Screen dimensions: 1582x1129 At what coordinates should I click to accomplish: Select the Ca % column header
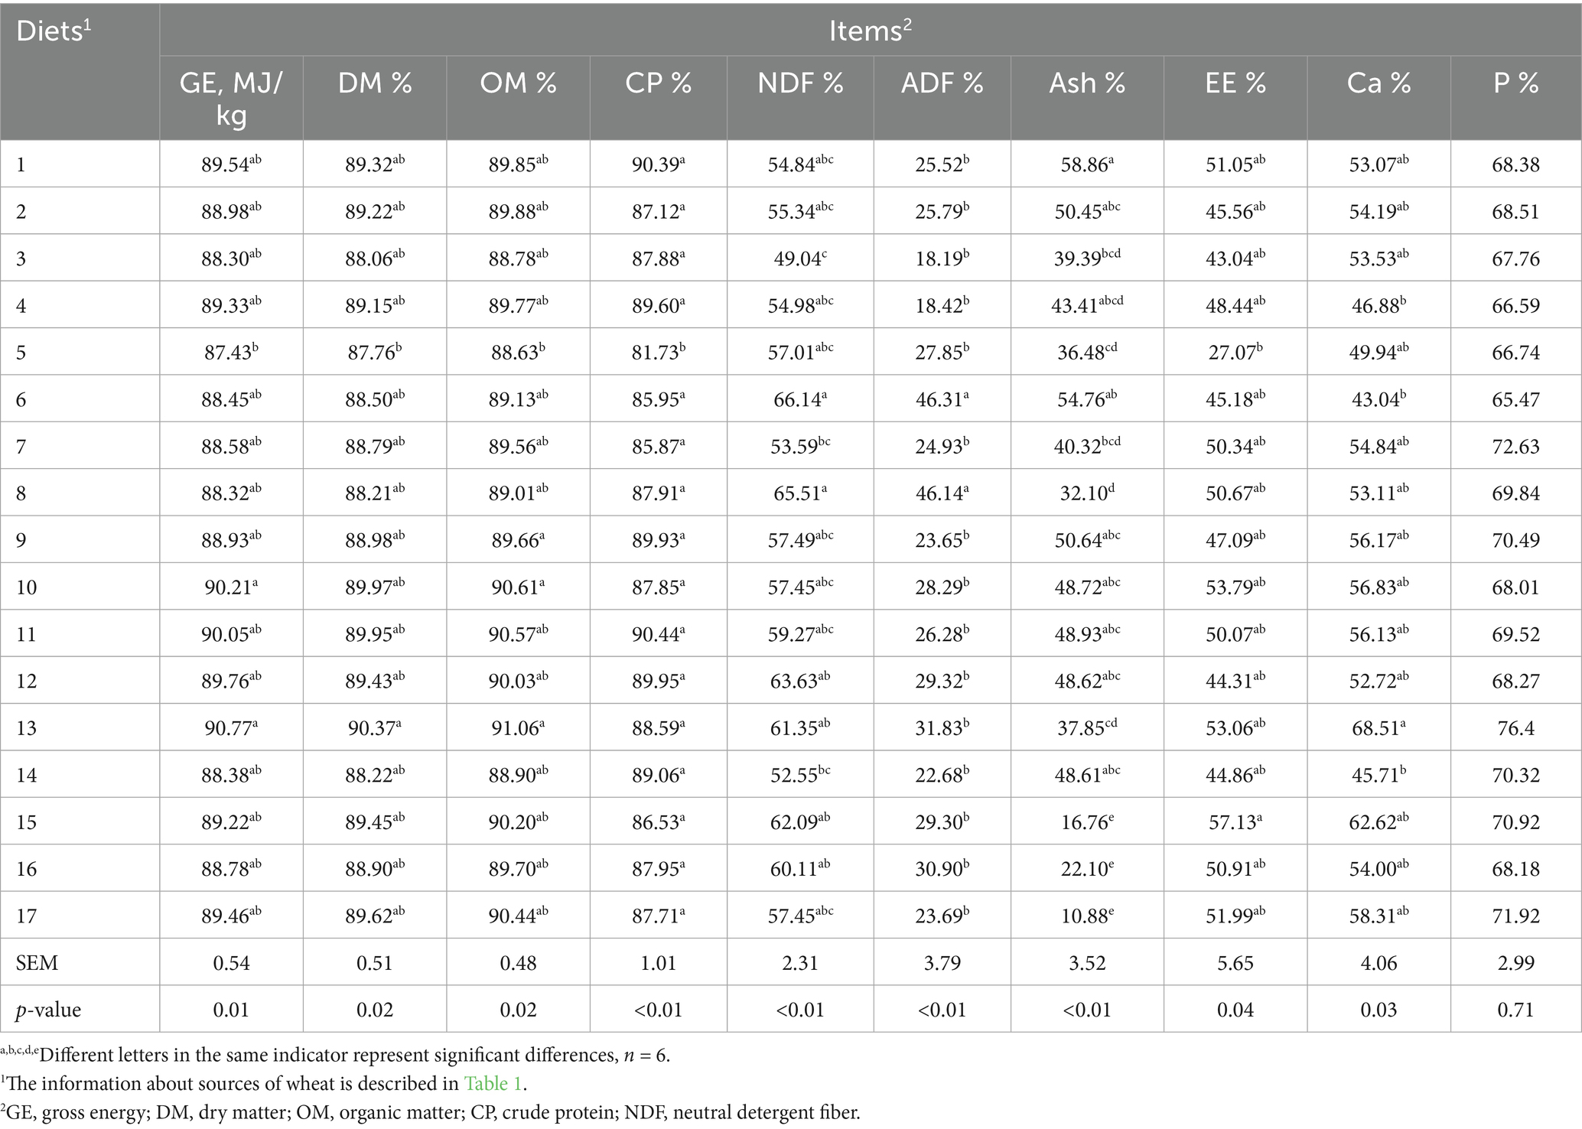coord(1379,83)
